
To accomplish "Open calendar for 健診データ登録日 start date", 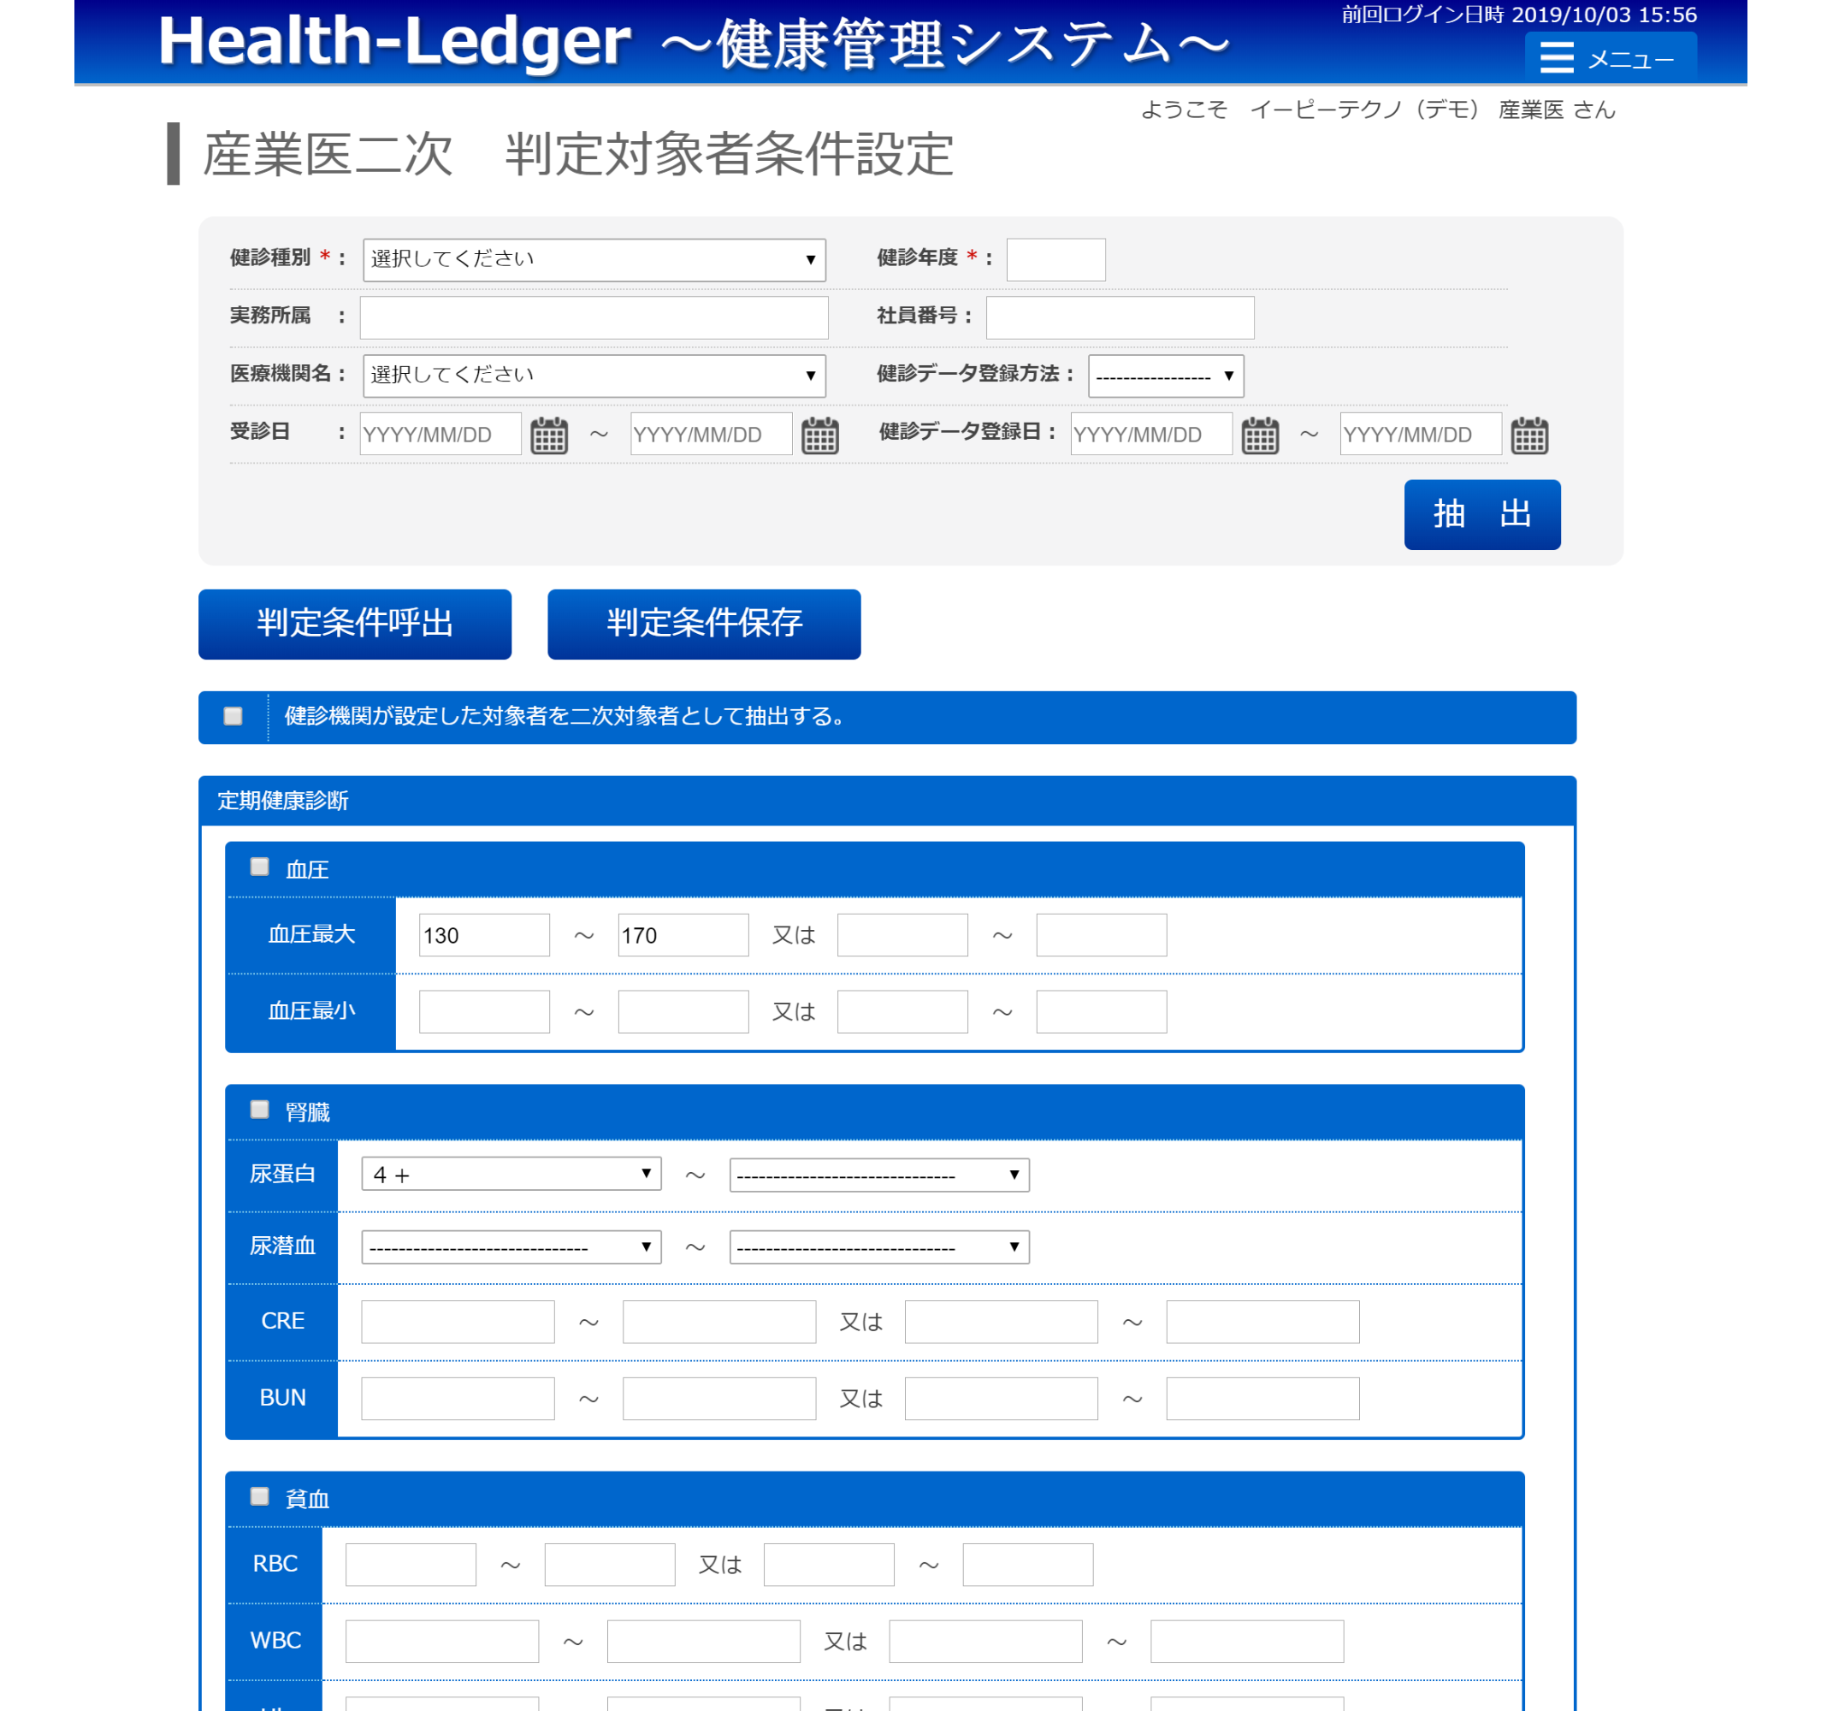I will (x=1259, y=435).
